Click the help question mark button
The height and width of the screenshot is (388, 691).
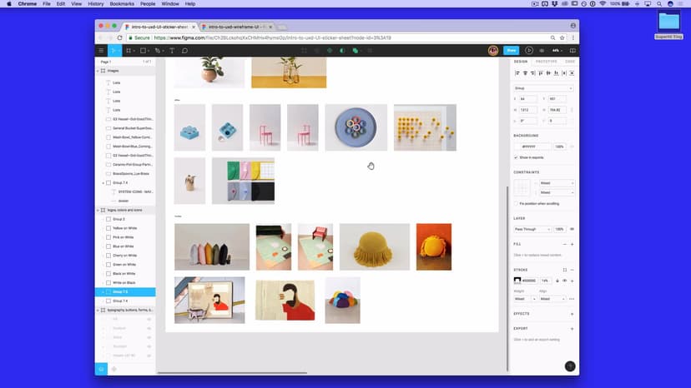tap(570, 366)
